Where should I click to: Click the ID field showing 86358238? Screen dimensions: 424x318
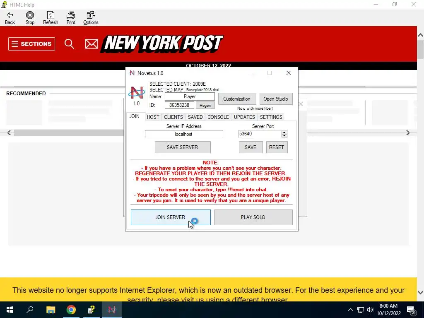[x=179, y=105]
